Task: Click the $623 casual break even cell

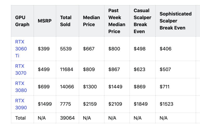Action: 139,69
